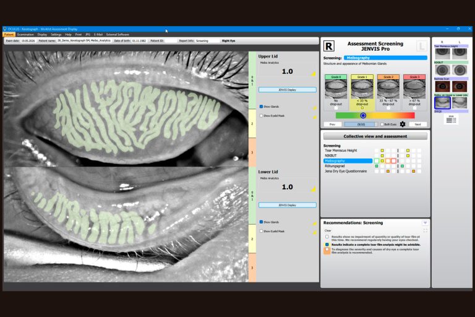The width and height of the screenshot is (475, 317).
Task: Click the 9/10 progress bar
Action: pos(361,124)
